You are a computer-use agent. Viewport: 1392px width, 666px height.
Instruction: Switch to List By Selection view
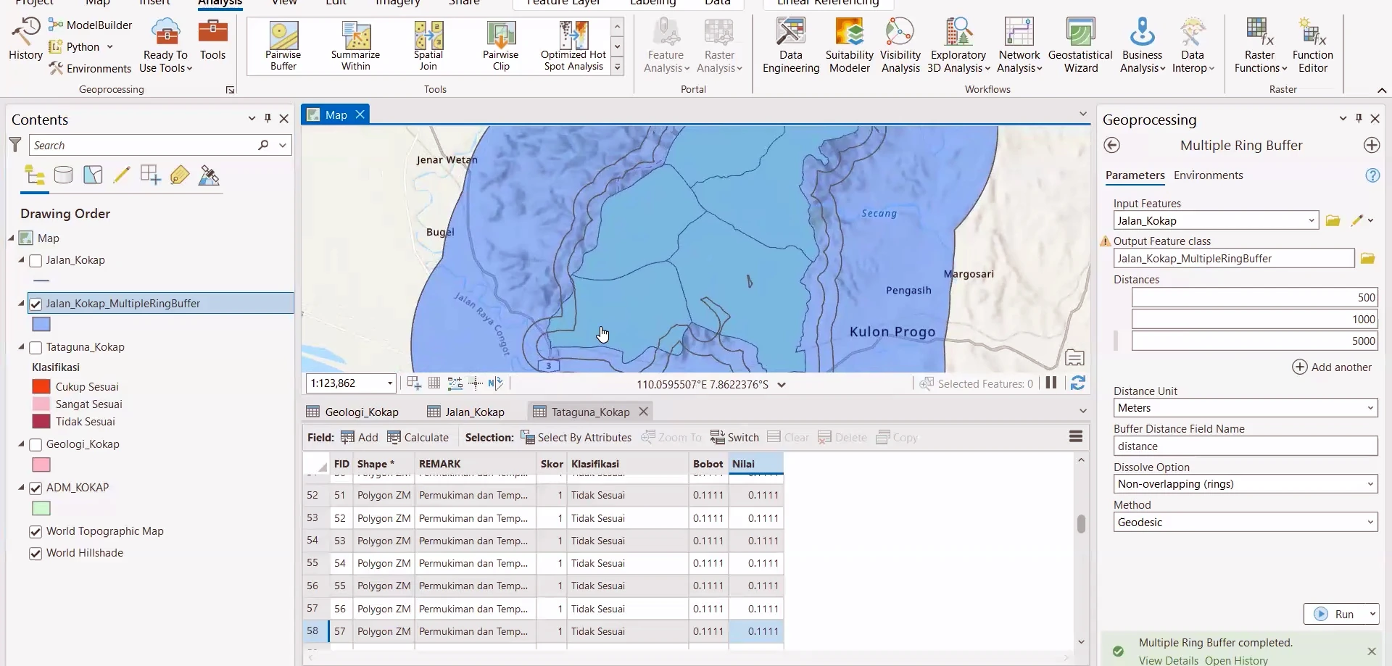tap(93, 175)
